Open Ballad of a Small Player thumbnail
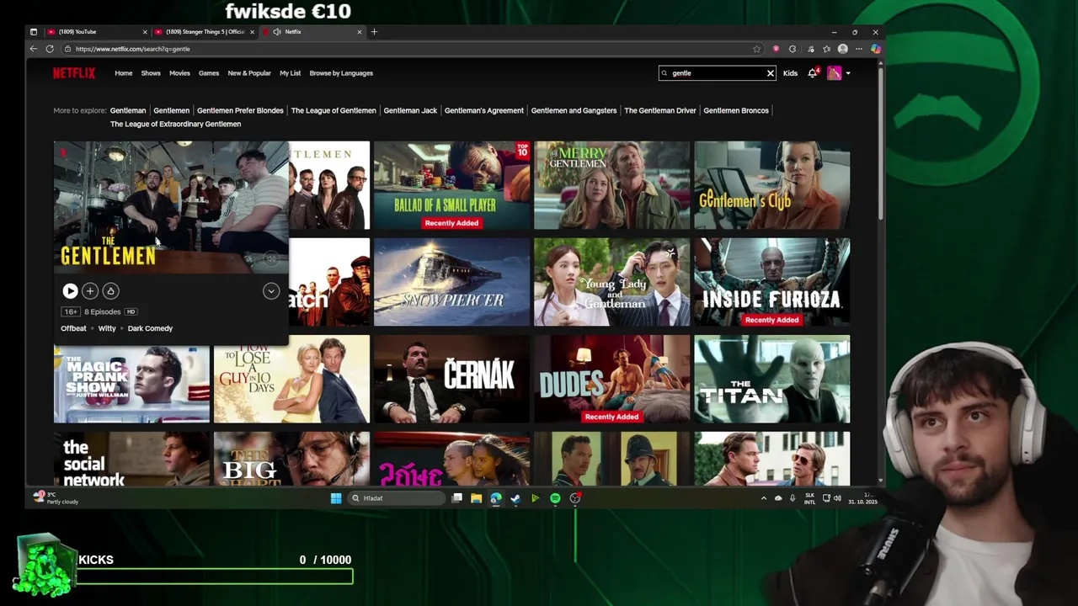1078x606 pixels. 451,185
